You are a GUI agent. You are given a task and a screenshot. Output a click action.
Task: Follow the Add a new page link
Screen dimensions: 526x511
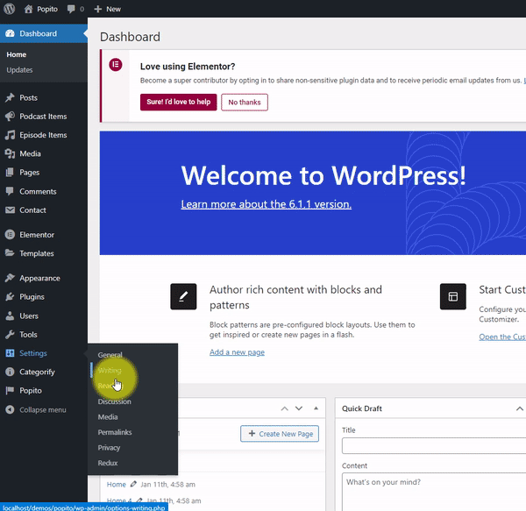tap(238, 352)
